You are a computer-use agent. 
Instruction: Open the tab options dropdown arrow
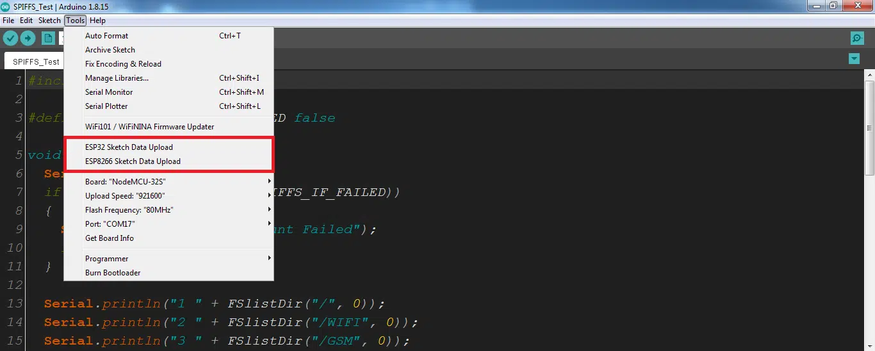coord(854,59)
